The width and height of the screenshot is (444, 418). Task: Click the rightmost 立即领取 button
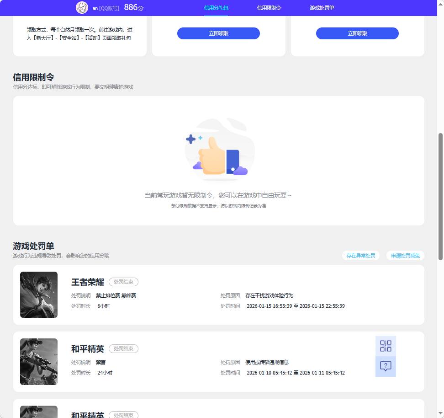pos(357,33)
